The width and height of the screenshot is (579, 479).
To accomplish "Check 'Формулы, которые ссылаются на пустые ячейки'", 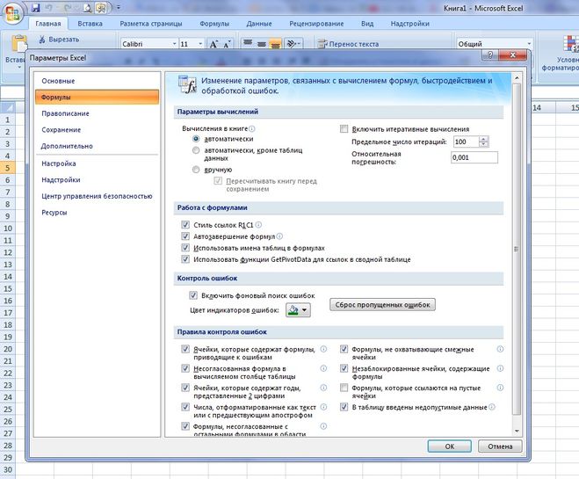I will point(344,388).
